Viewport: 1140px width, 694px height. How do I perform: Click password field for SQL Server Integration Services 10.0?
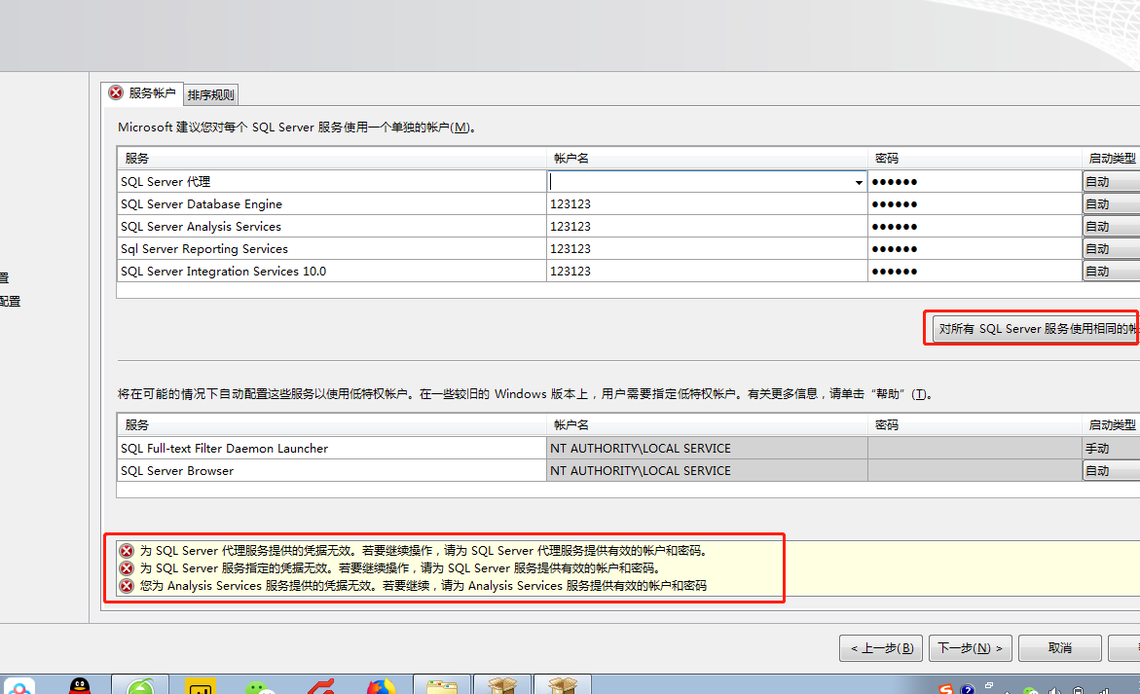click(x=975, y=272)
